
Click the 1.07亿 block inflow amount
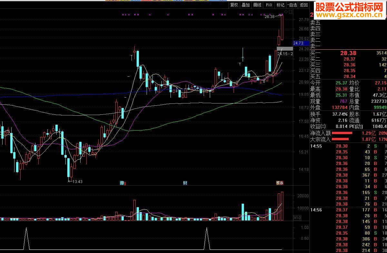click(x=369, y=139)
